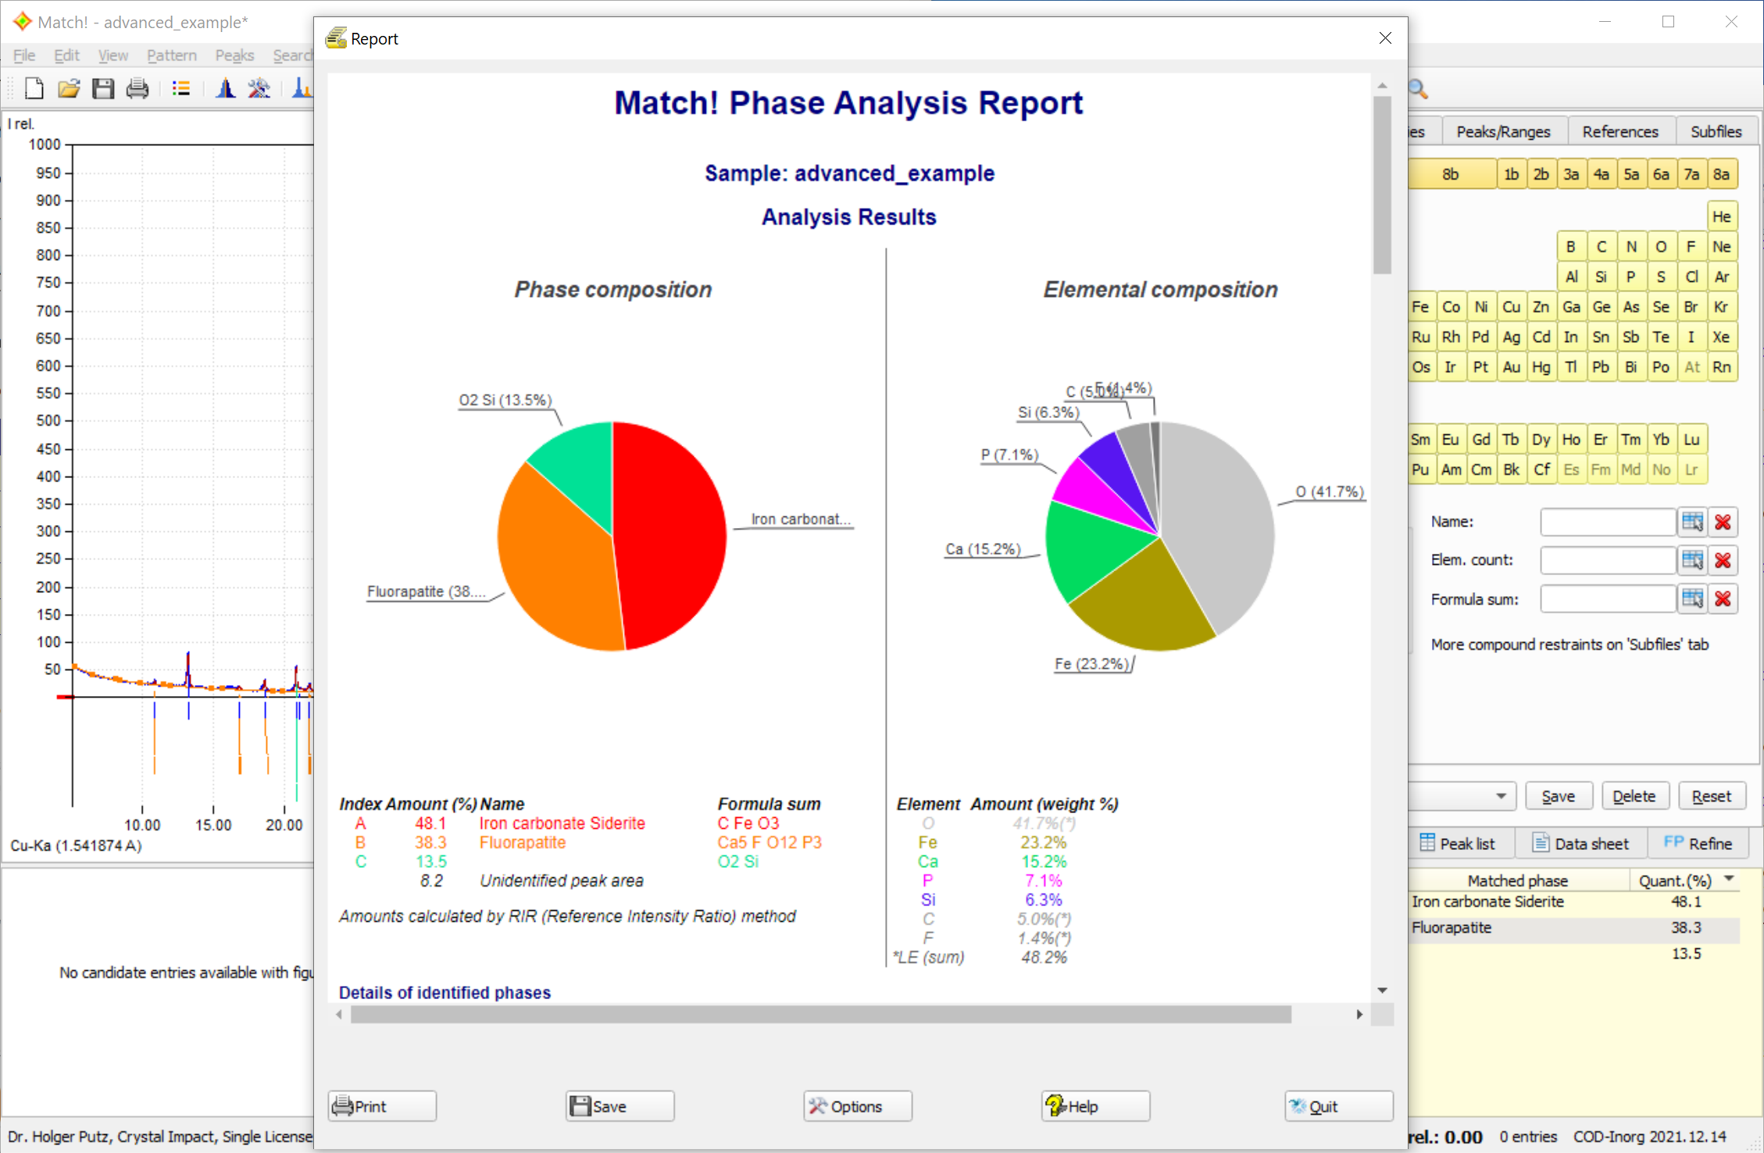
Task: Switch to the References tab
Action: (1620, 130)
